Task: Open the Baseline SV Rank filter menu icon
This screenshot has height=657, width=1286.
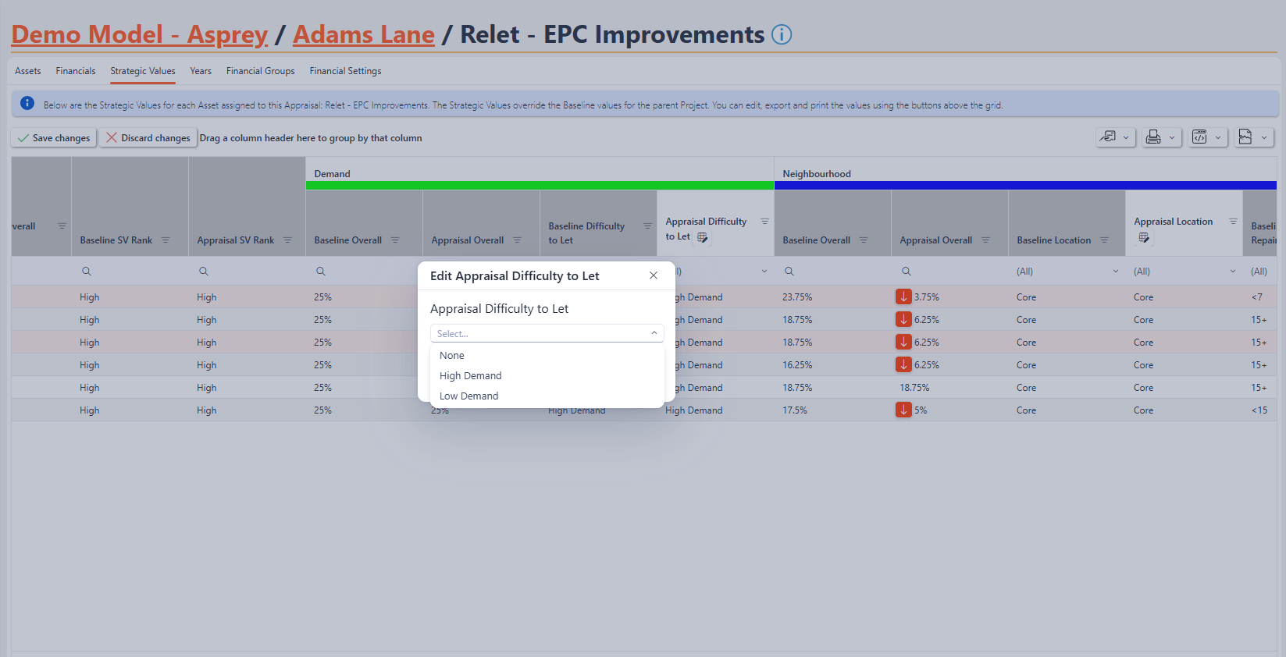Action: (x=166, y=240)
